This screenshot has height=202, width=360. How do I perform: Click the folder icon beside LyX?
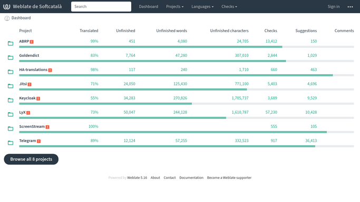tap(11, 114)
